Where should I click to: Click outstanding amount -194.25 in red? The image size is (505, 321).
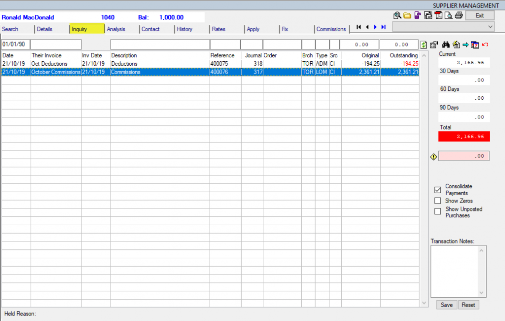(x=409, y=64)
